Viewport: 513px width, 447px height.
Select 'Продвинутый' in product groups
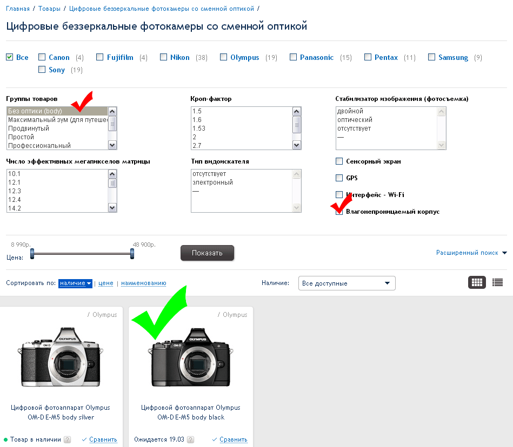click(57, 128)
